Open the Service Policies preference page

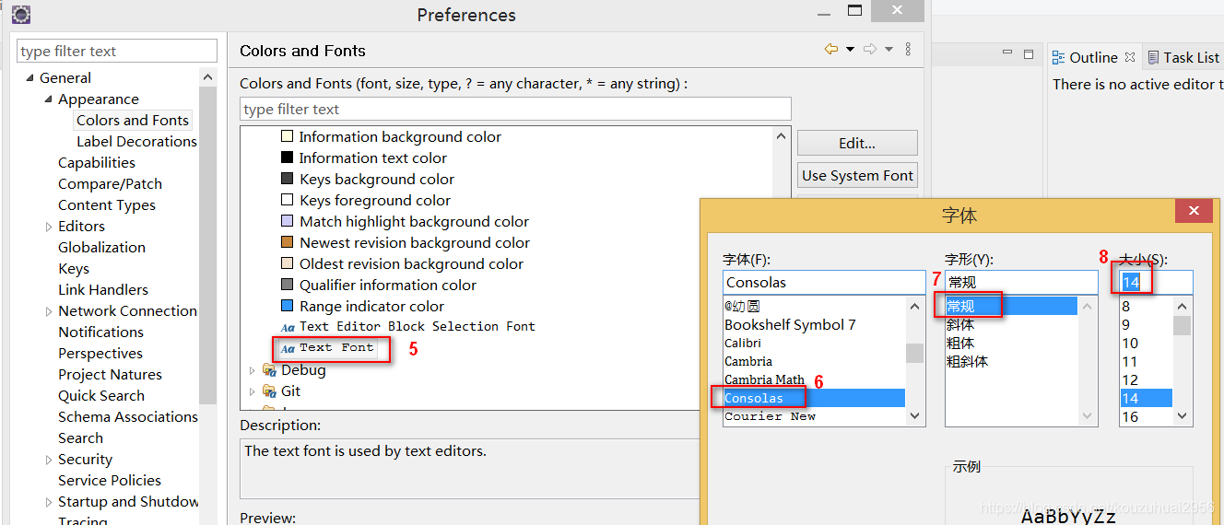[x=110, y=480]
